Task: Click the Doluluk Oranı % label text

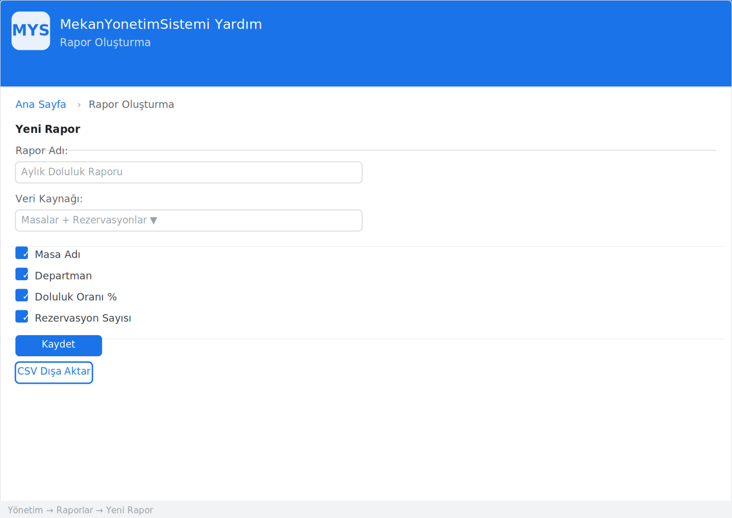Action: (x=76, y=297)
